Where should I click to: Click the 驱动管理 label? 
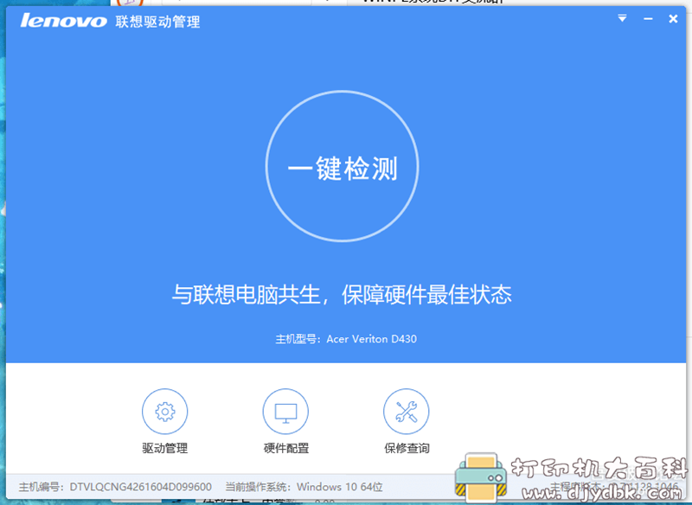pyautogui.click(x=164, y=448)
